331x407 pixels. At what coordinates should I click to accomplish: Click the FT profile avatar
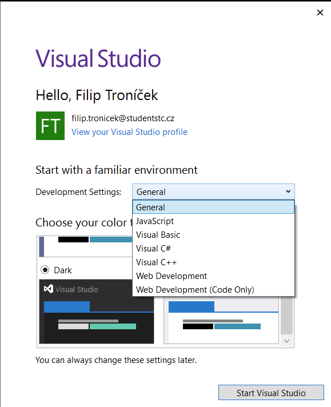[50, 126]
